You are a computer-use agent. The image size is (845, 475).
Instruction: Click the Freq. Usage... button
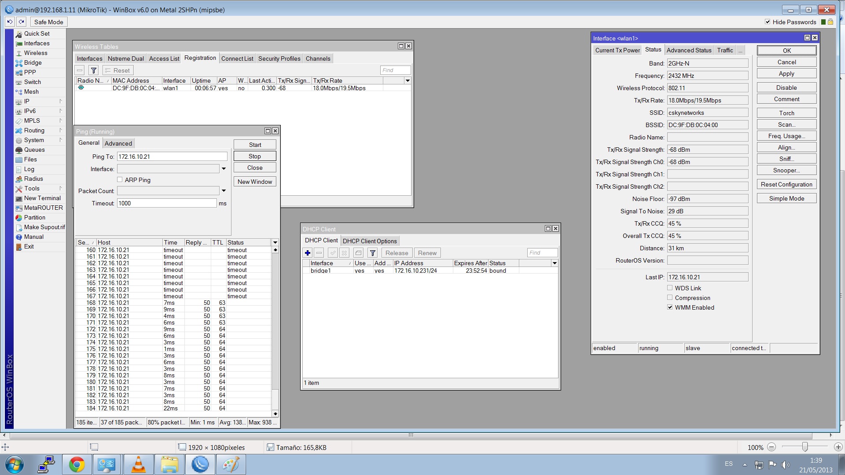tap(786, 136)
